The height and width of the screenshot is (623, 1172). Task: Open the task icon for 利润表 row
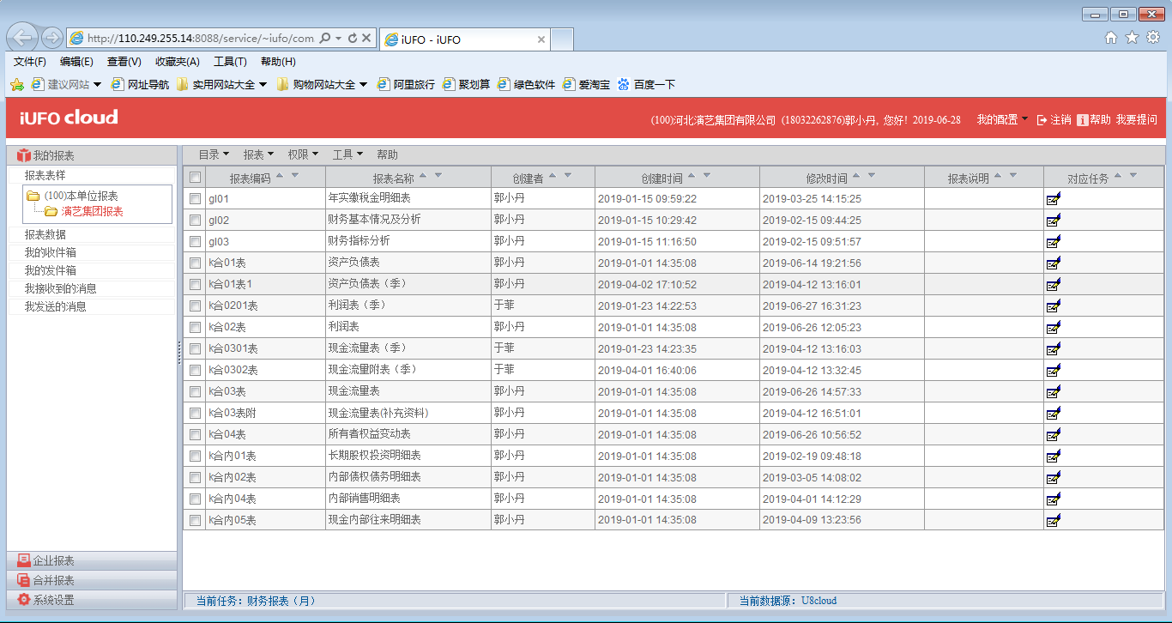1053,328
